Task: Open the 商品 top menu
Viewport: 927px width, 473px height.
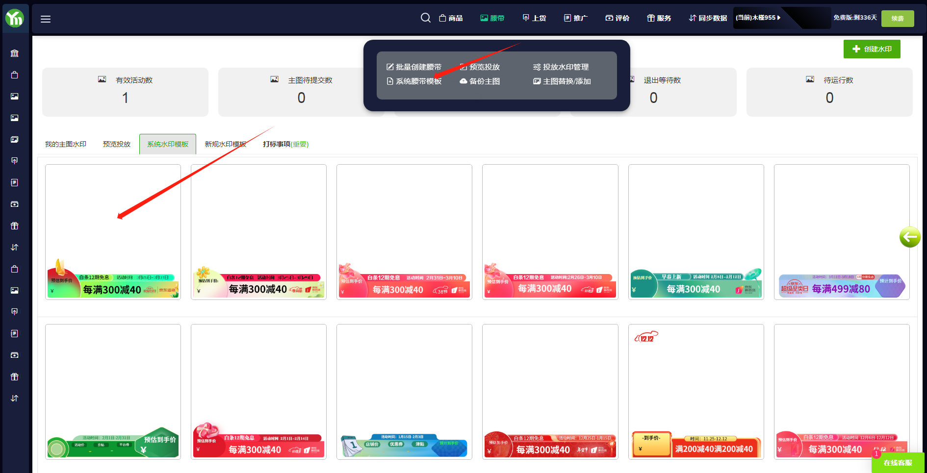Action: pos(451,18)
